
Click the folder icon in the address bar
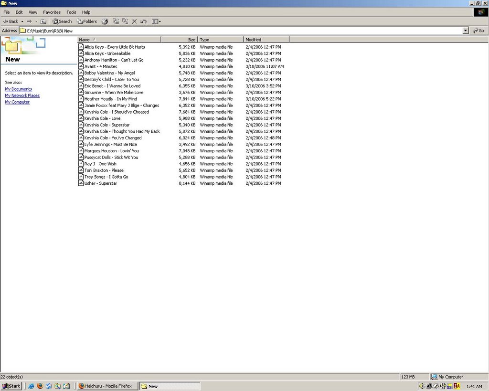coord(23,31)
